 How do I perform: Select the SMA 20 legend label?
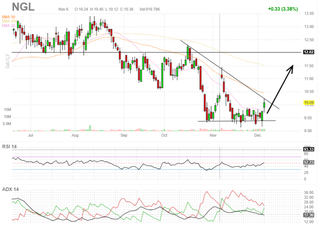(x=9, y=26)
